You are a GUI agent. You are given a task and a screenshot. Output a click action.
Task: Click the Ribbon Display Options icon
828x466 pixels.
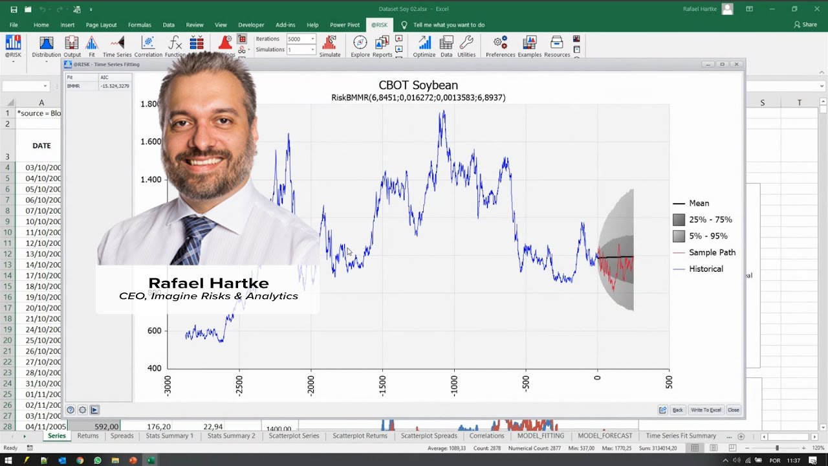(749, 9)
